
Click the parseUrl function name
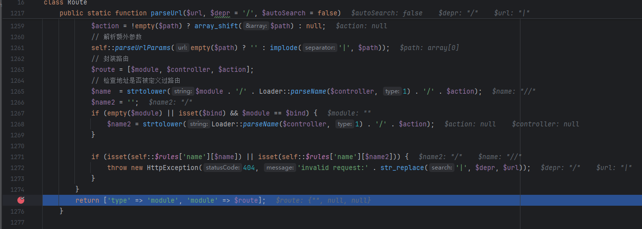(x=166, y=13)
